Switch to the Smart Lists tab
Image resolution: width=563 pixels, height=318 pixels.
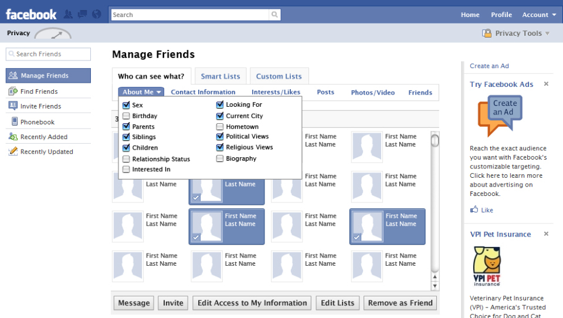tap(221, 76)
